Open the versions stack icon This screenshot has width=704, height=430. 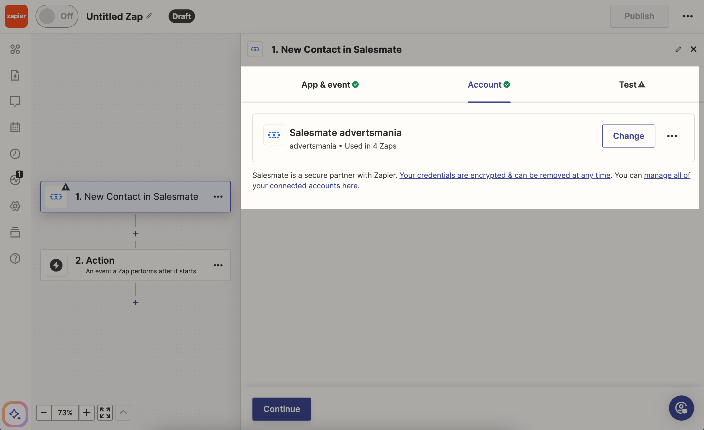click(x=15, y=232)
